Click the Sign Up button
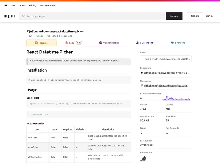The image size is (220, 163). 195,16
